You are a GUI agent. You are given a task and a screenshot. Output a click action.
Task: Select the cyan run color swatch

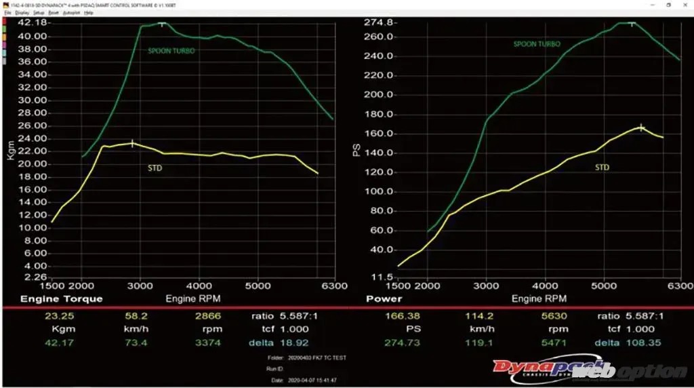[5, 53]
